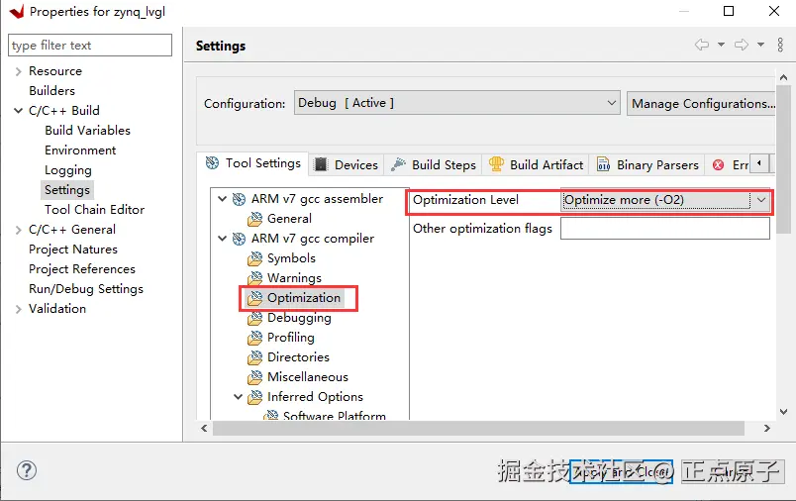Select Build Variables tree item
This screenshot has width=796, height=501.
[x=87, y=131]
